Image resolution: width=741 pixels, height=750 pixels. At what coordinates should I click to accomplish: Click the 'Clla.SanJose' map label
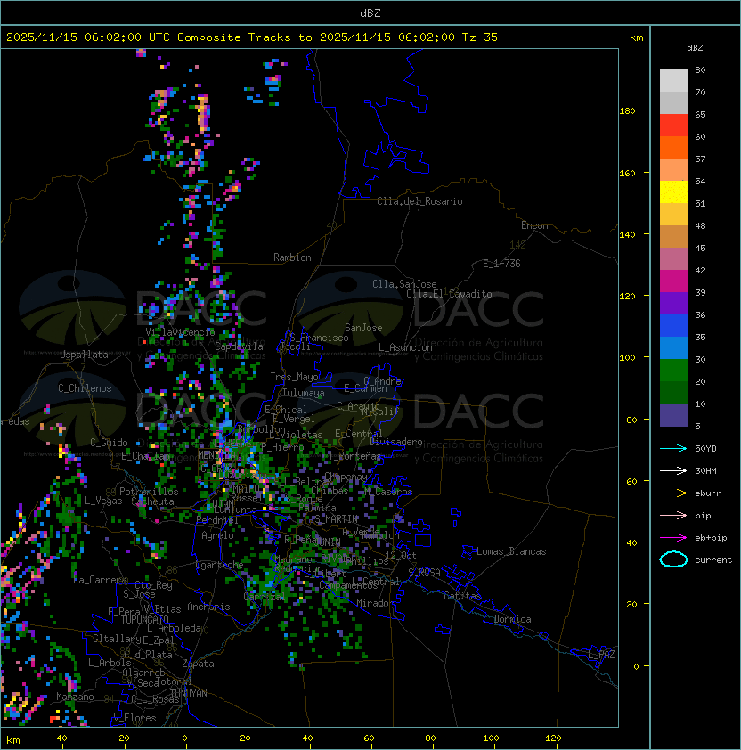tap(404, 284)
